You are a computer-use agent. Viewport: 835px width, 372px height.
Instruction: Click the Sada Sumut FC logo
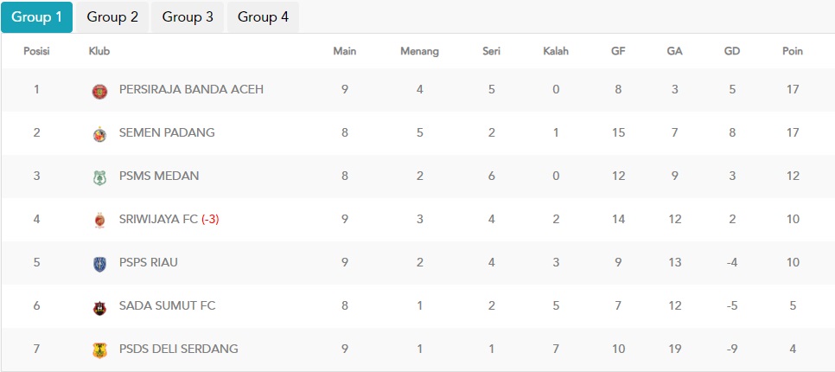[99, 307]
